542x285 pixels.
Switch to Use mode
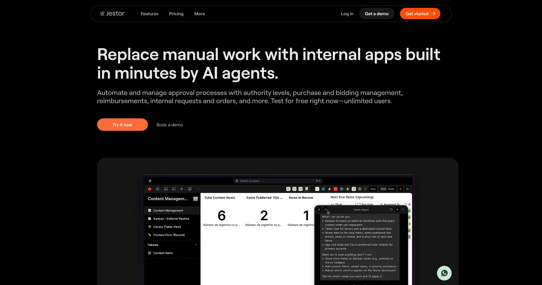[383, 189]
